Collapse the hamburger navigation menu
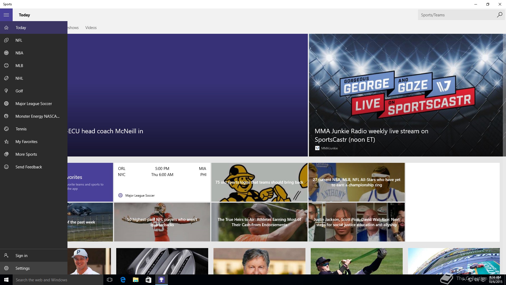The width and height of the screenshot is (506, 285). click(6, 15)
